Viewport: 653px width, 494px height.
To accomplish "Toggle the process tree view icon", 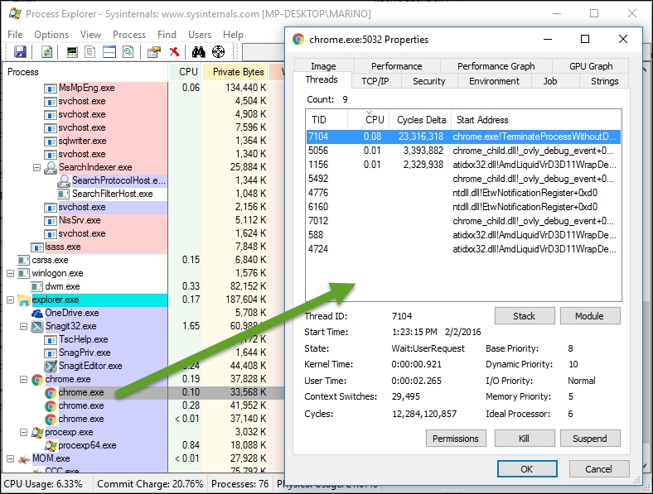I will click(90, 51).
